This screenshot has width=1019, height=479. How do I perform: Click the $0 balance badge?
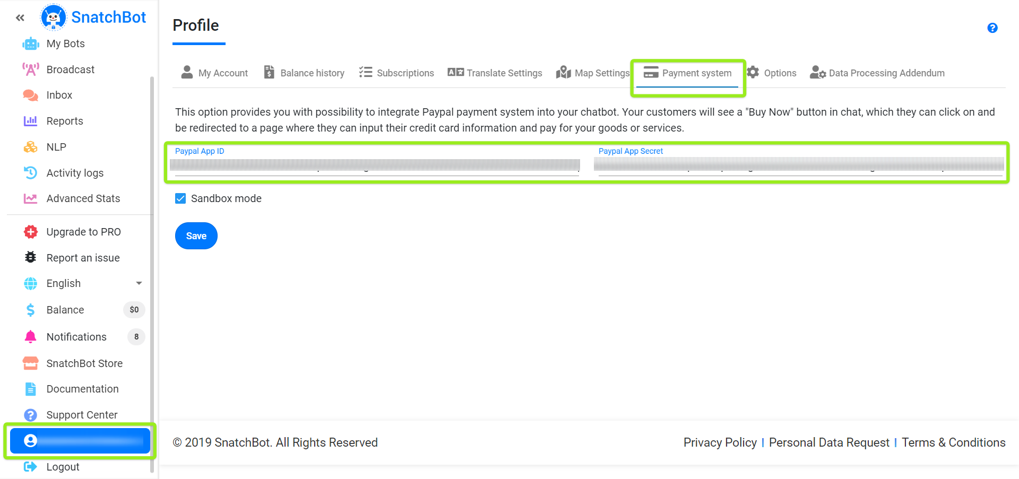[x=134, y=310]
